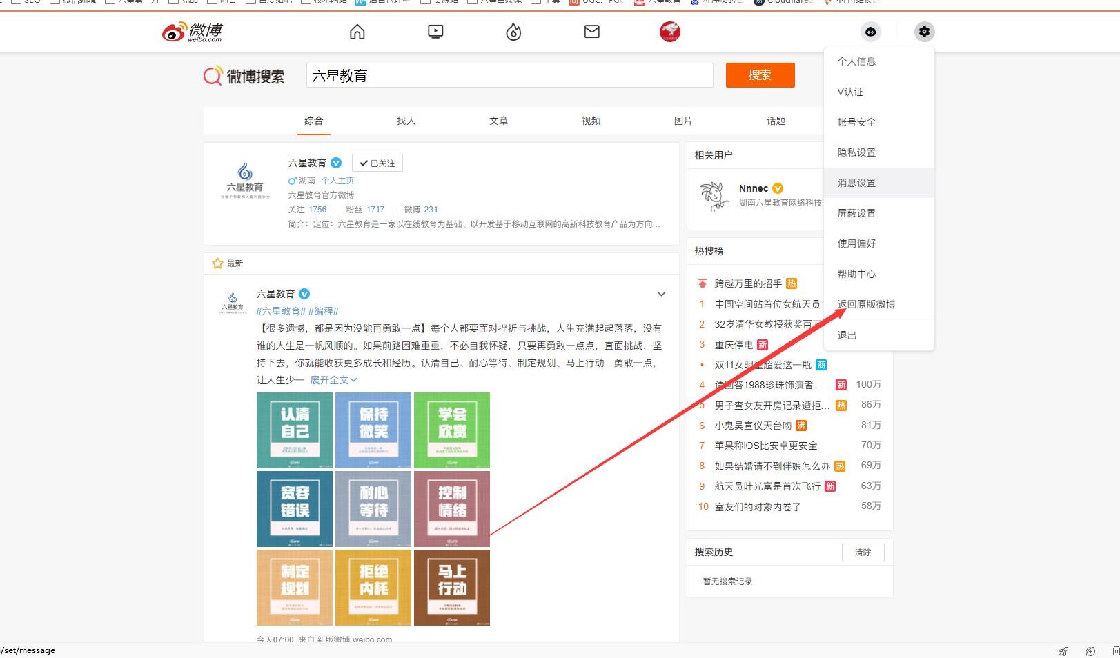
Task: Open 六星教育 avatar on the latest post
Action: coord(233,302)
